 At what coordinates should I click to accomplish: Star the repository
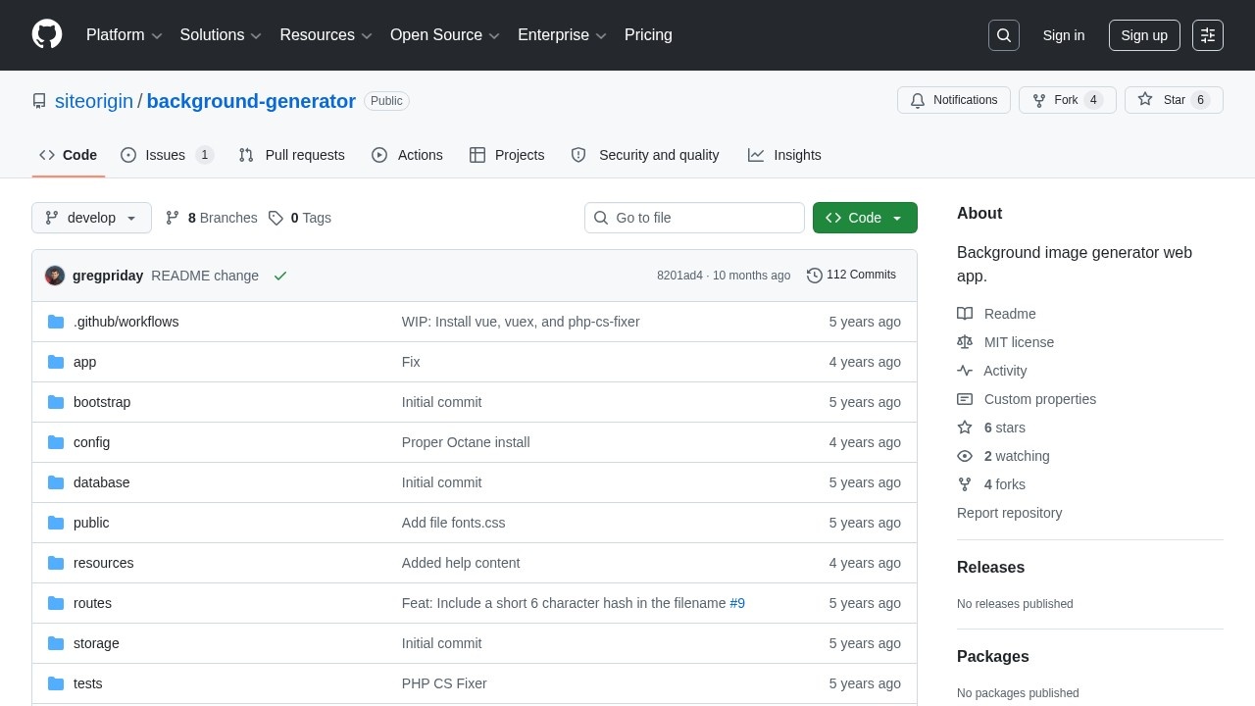(1174, 100)
